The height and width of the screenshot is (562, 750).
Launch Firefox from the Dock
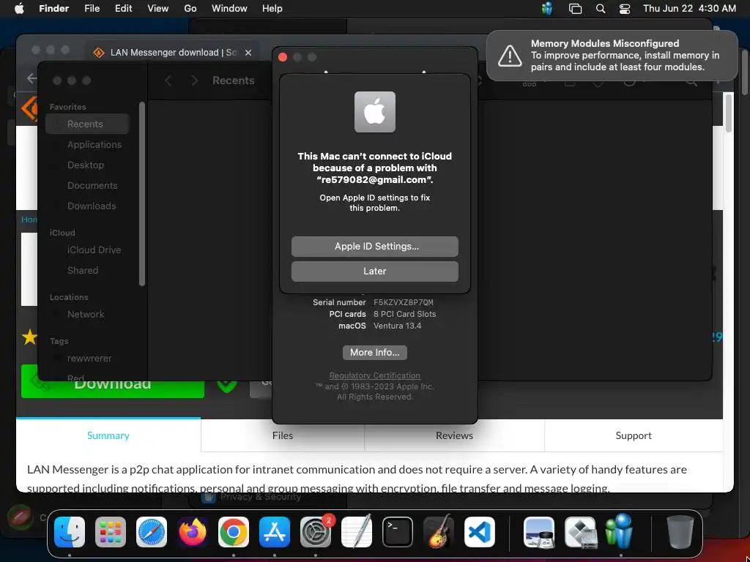coord(193,532)
